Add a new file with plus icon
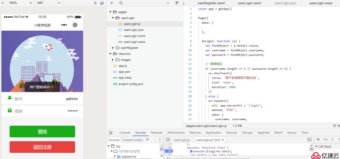The height and width of the screenshot is (159, 340). tap(112, 3)
